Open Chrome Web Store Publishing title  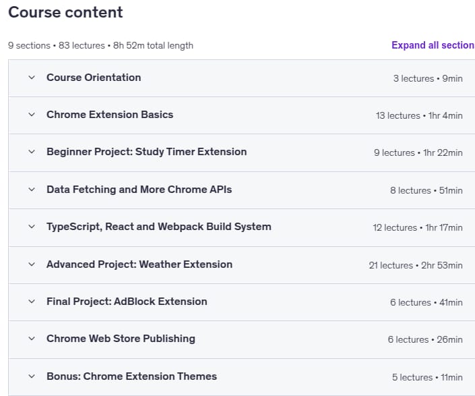(x=121, y=339)
